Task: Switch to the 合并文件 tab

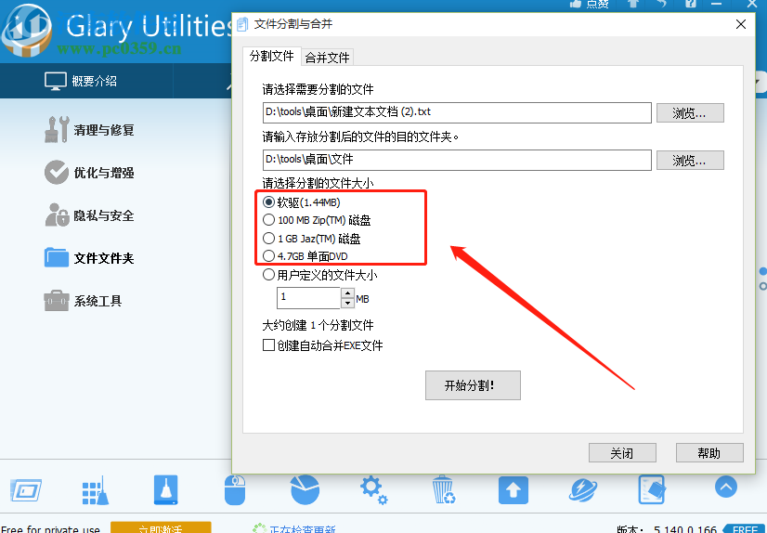Action: [x=327, y=58]
